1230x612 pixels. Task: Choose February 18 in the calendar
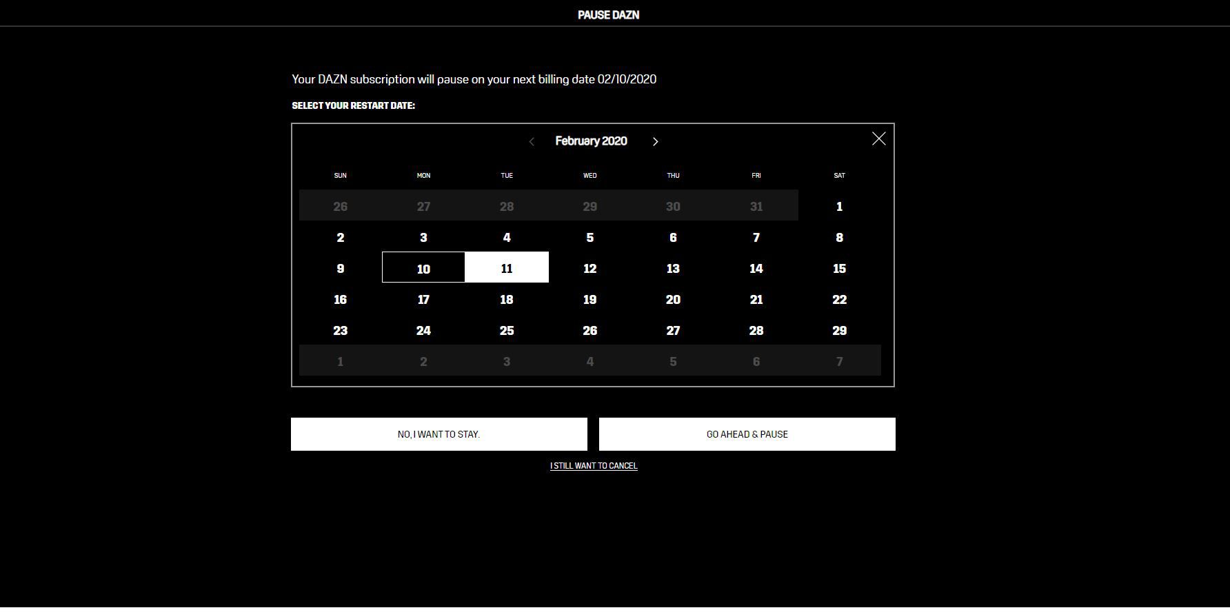pyautogui.click(x=507, y=298)
